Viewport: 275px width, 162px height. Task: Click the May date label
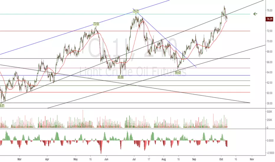coord(76,159)
